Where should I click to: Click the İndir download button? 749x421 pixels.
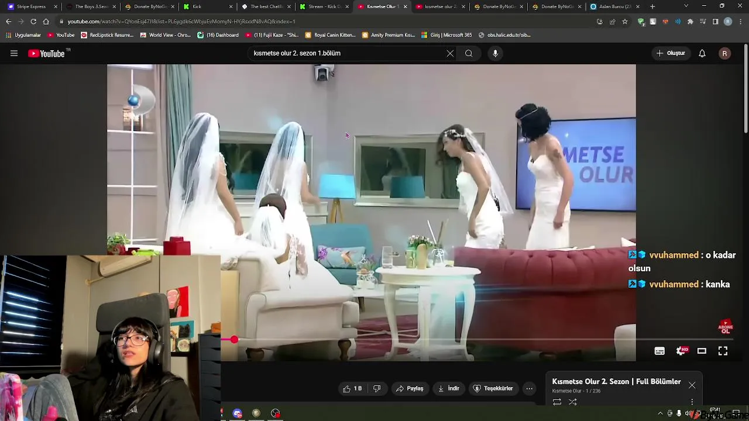point(448,388)
